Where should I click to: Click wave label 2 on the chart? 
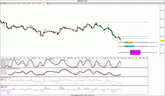(x=108, y=25)
